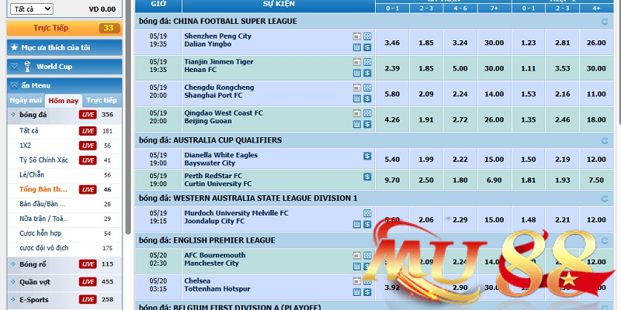Pick 9.70 odds for Perth RedStar FC

[392, 180]
